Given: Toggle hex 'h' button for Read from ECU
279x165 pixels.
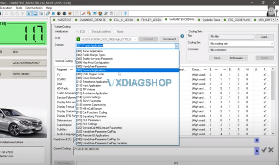Looking at the screenshot, I should point(257,140).
